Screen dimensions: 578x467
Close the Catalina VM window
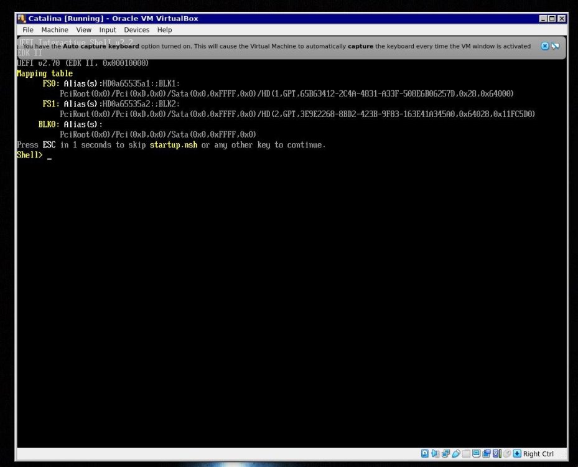coord(561,19)
